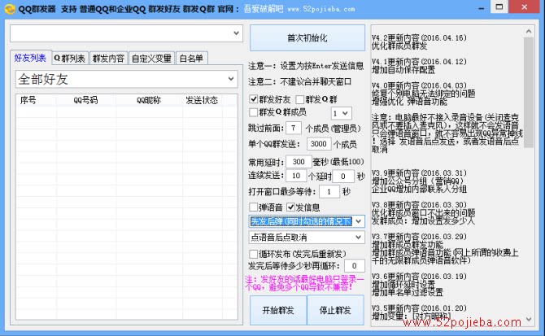Click the V4.0更新内容 (2016.04.03) changelog line
Image resolution: width=545 pixels, height=336 pixels.
[x=419, y=85]
